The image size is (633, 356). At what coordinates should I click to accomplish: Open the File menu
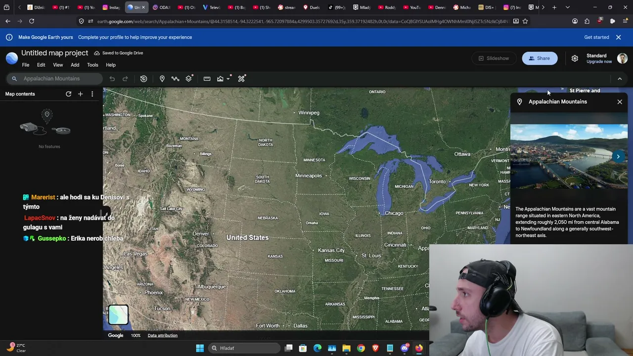(26, 65)
